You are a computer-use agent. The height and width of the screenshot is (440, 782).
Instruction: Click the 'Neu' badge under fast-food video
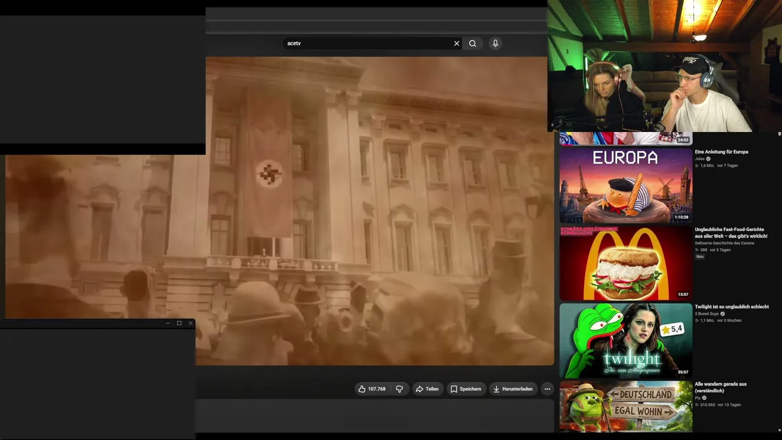pyautogui.click(x=700, y=257)
